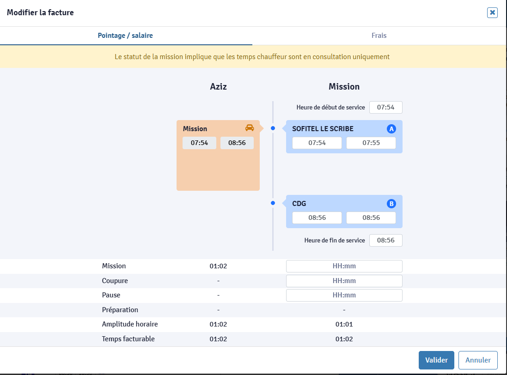Select the Pause HH:mm input field
Viewport: 507px width, 375px height.
344,295
